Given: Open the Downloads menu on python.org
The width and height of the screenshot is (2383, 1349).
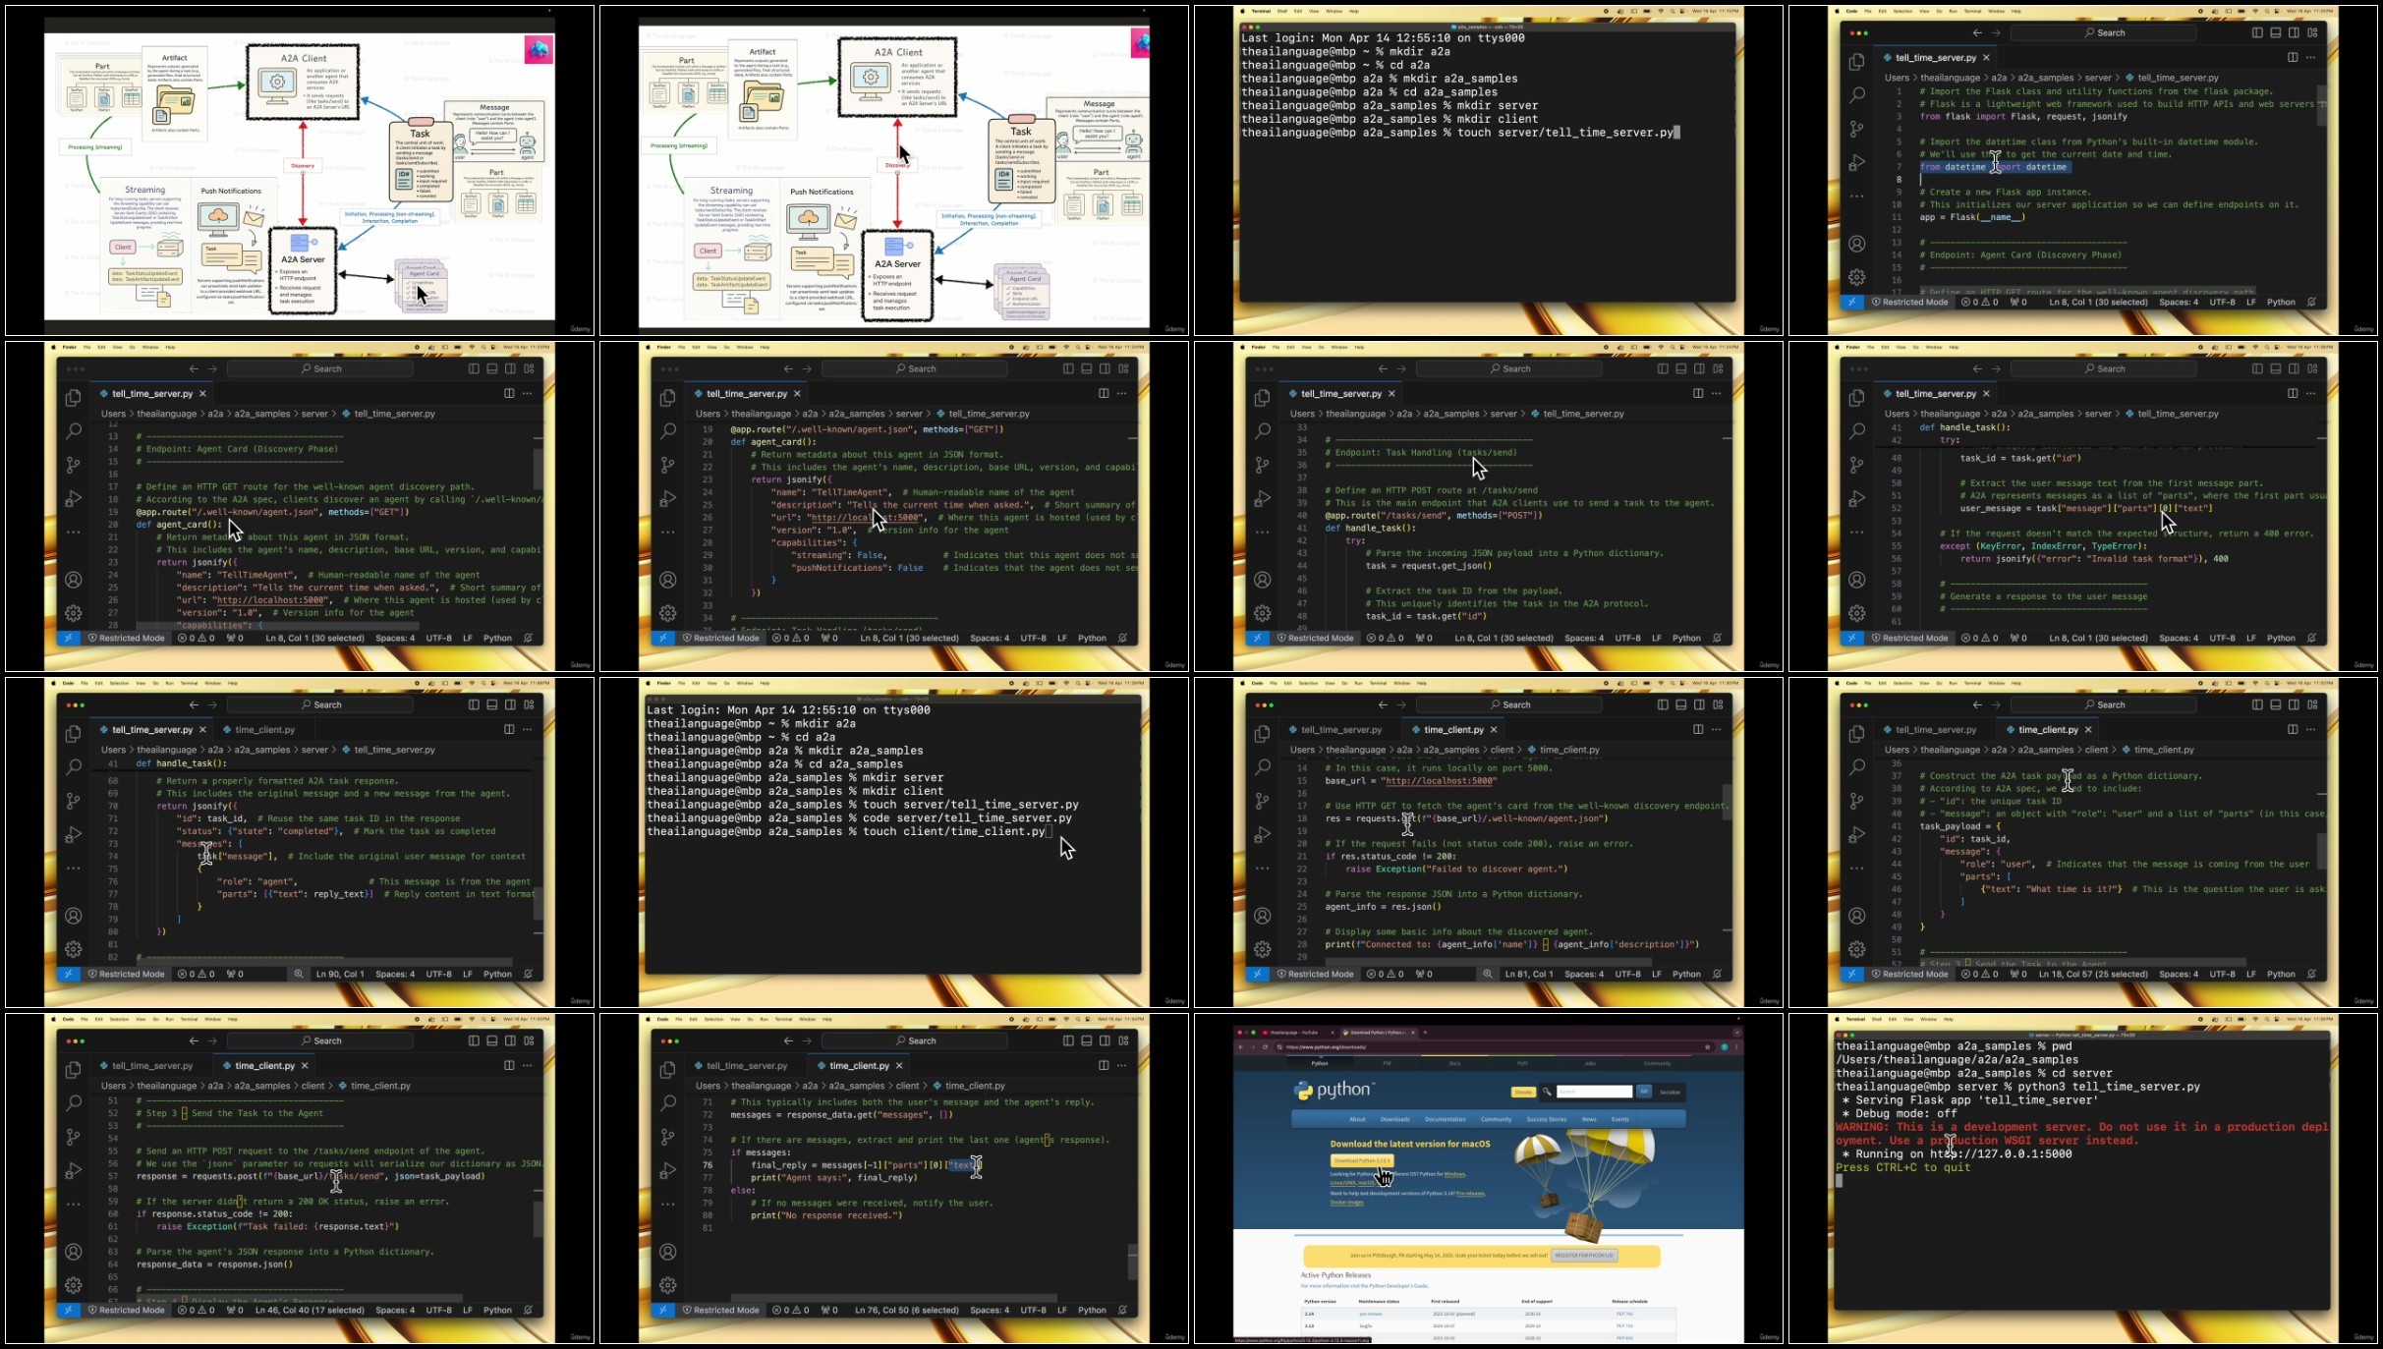Looking at the screenshot, I should point(1394,1119).
